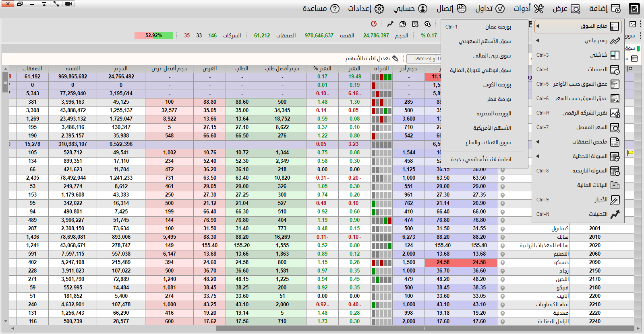This screenshot has width=644, height=334.
Task: Click the جبسكو highlighted price 24.58
Action: (x=479, y=262)
